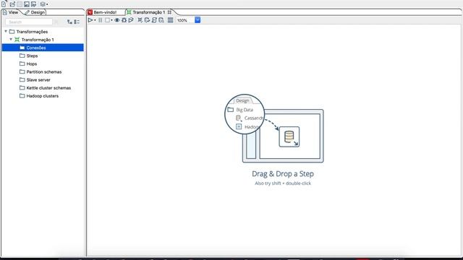463x260 pixels.
Task: Collapse the Transformações tree node
Action: pyautogui.click(x=6, y=31)
